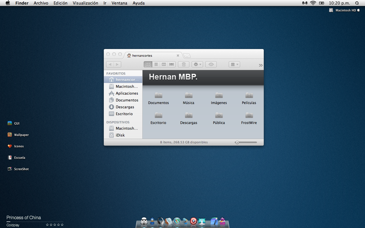Click the trash delete toolbar button
365x228 pixels.
tap(184, 64)
